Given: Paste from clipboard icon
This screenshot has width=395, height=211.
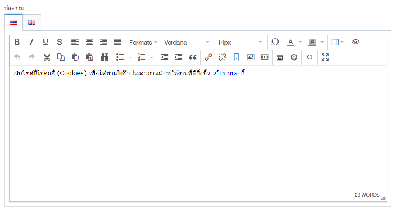Looking at the screenshot, I should coord(75,57).
